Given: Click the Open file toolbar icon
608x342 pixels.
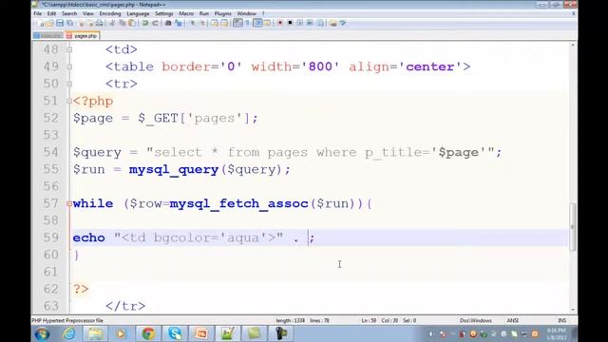Looking at the screenshot, I should [49, 23].
